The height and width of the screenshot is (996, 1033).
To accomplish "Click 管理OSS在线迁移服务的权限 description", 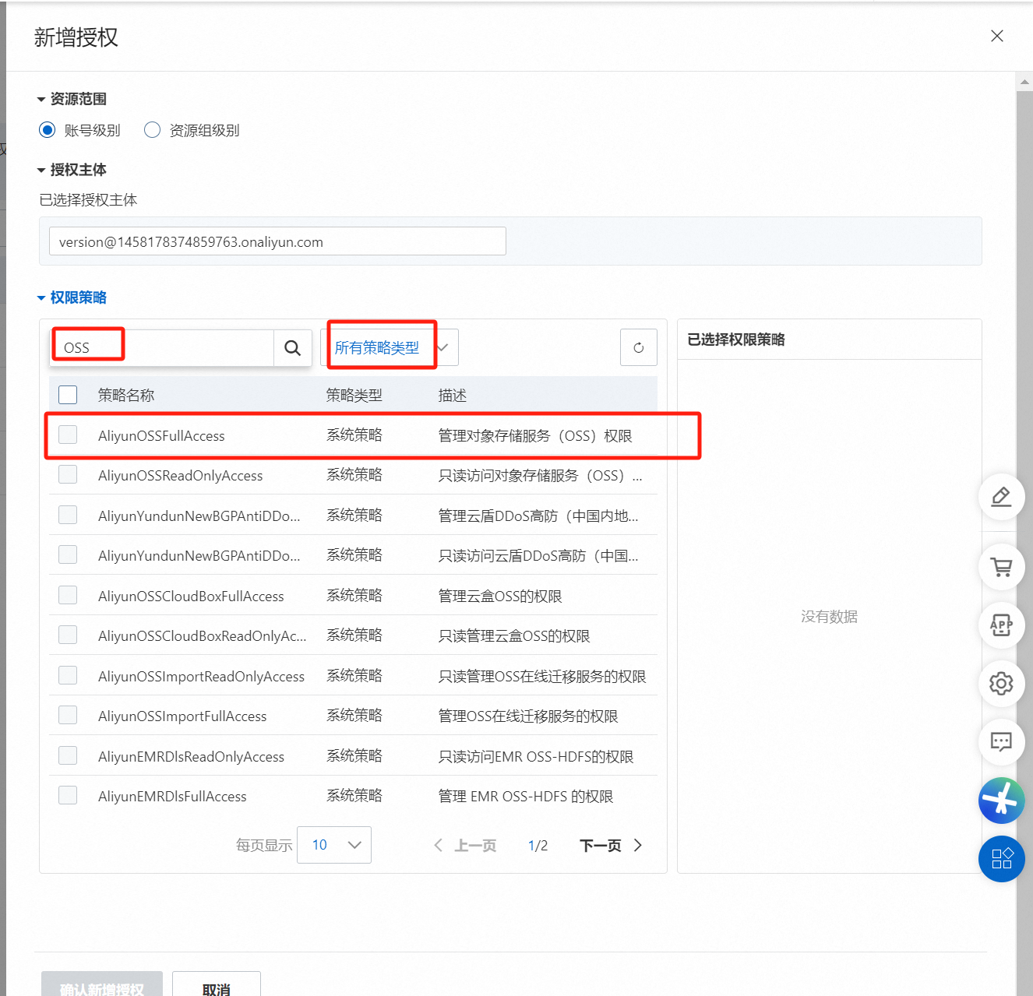I will tap(528, 716).
